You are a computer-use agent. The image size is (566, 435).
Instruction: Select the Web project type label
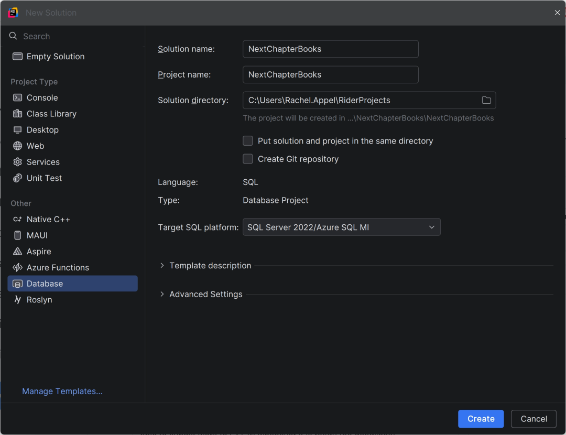click(x=36, y=146)
